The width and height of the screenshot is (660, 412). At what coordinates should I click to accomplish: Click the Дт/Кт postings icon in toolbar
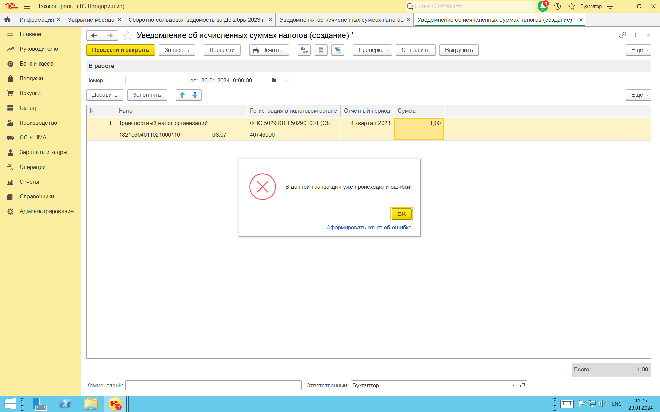point(304,50)
